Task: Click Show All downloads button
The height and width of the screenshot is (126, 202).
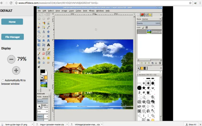Action: (x=191, y=124)
